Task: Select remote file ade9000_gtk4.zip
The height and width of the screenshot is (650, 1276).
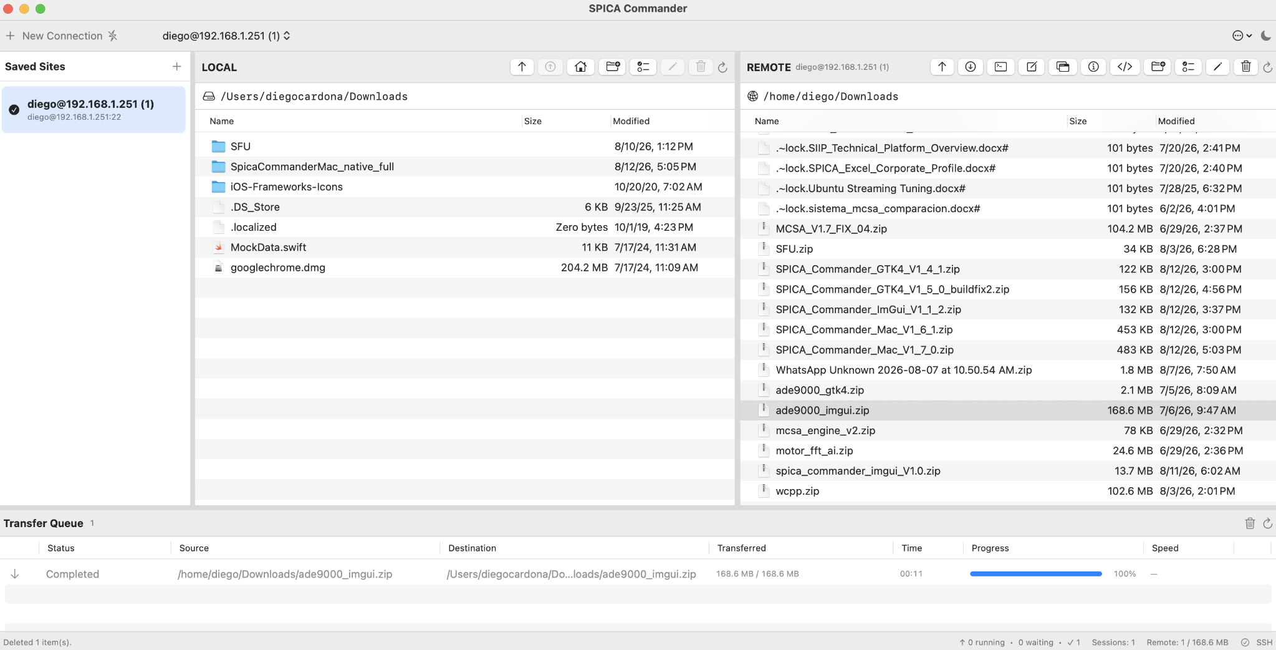Action: click(x=1008, y=390)
